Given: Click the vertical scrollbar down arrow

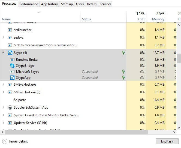Looking at the screenshot, I should pyautogui.click(x=179, y=128).
